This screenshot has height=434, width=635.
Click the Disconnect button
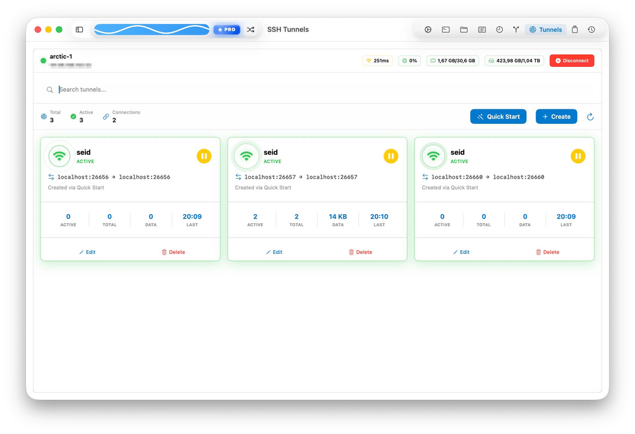(x=572, y=61)
